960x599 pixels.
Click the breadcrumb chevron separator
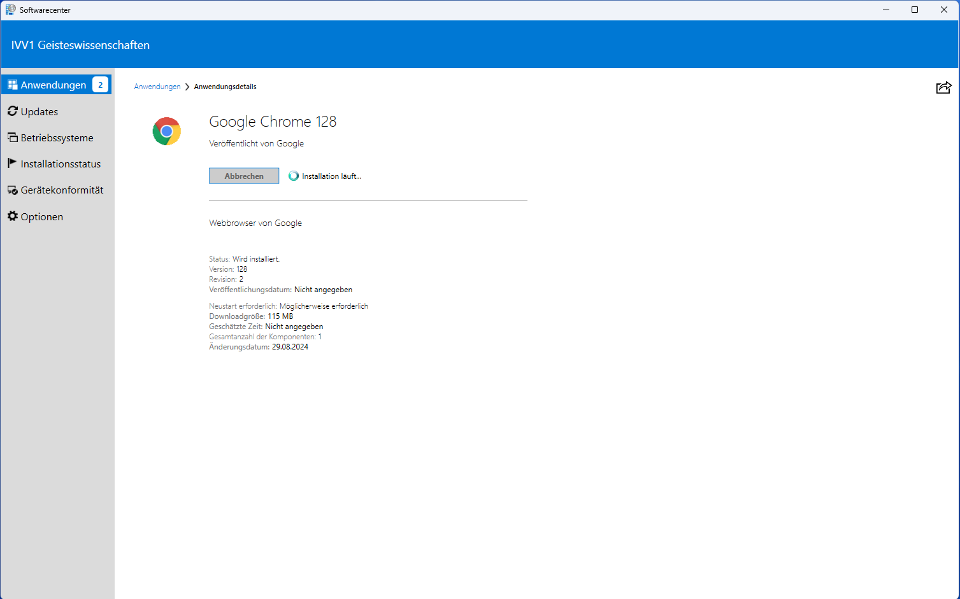click(187, 87)
